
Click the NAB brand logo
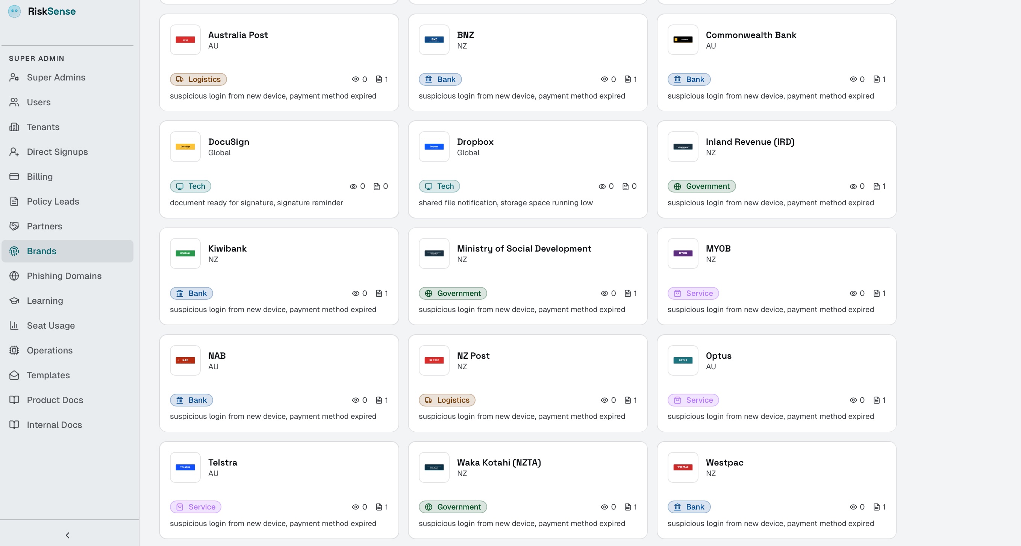185,361
